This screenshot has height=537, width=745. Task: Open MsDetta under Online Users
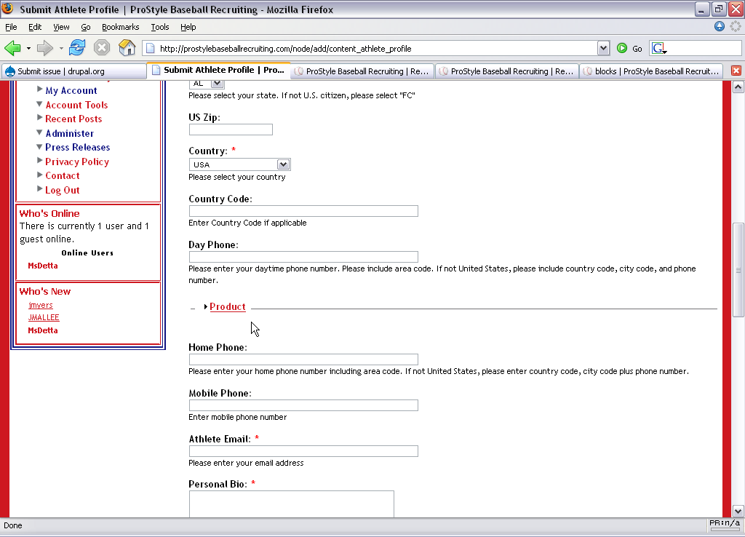click(43, 266)
